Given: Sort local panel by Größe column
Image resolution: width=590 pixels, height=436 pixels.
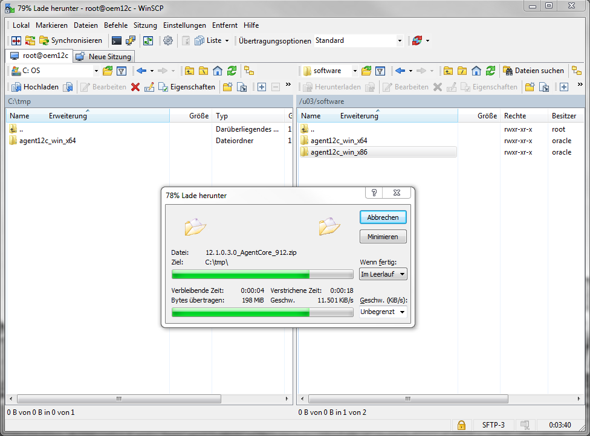Looking at the screenshot, I should [190, 116].
